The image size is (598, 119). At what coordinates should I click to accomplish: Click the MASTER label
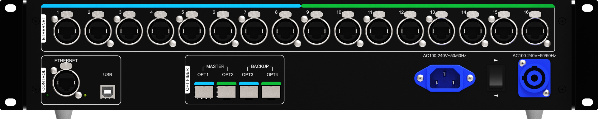(x=215, y=66)
